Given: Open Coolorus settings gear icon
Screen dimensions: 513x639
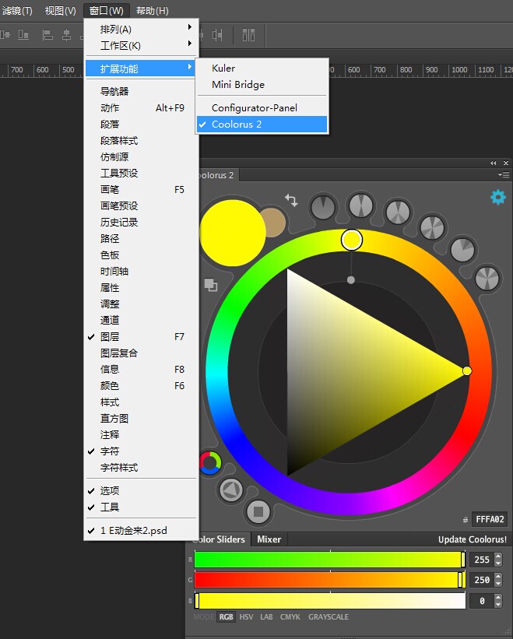Looking at the screenshot, I should (498, 197).
